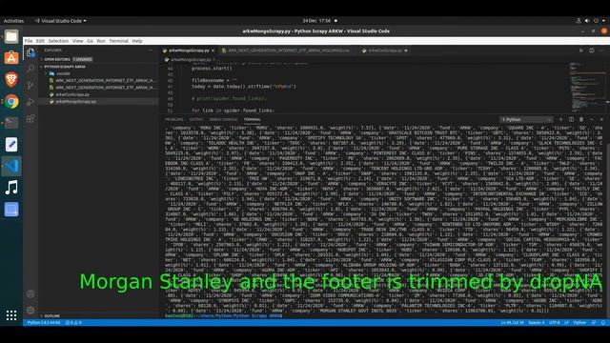This screenshot has width=610, height=343.
Task: Open arkwCsvScrapy.py in the explorer tree
Action: (x=72, y=94)
